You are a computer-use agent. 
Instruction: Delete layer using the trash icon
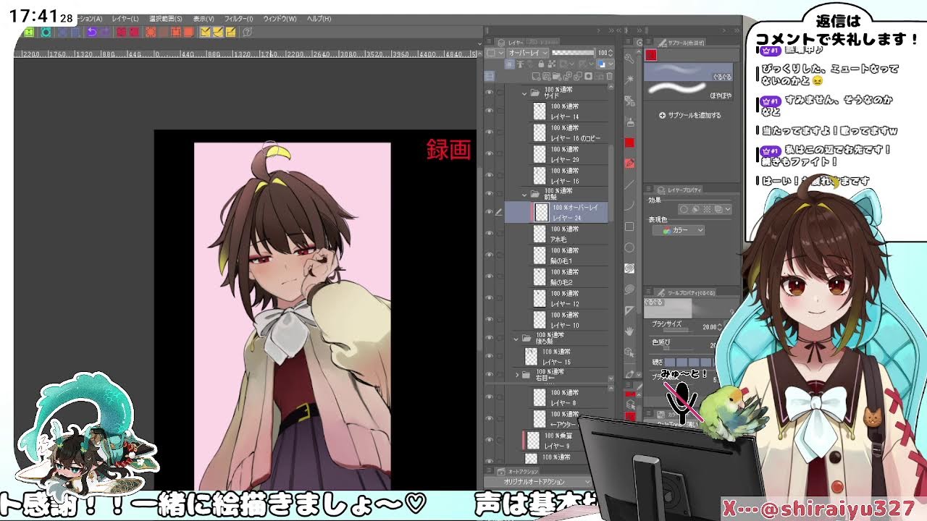point(609,76)
